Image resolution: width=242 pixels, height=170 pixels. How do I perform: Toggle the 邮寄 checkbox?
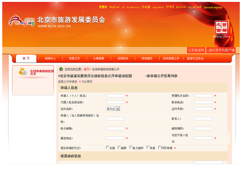pyautogui.click(x=119, y=148)
